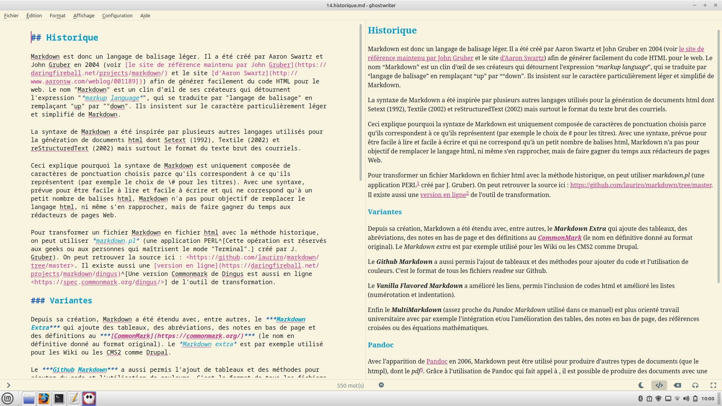Screen dimensions: 722x406
Task: Click 'Vanilla Flavored Markdown' in preview
Action: coord(419,286)
